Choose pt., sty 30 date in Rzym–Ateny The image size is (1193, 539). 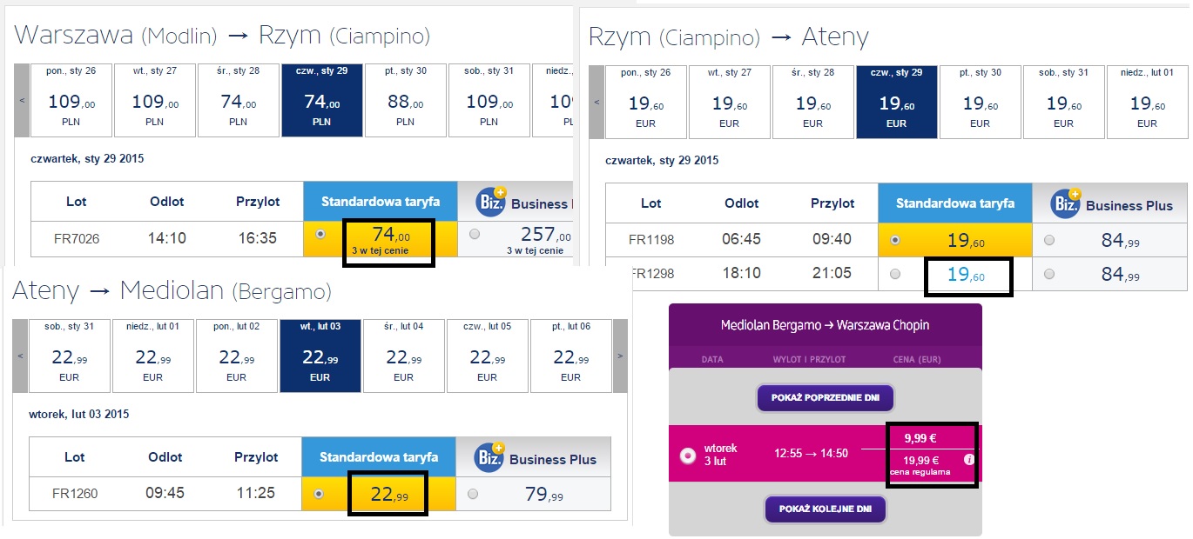(x=980, y=102)
